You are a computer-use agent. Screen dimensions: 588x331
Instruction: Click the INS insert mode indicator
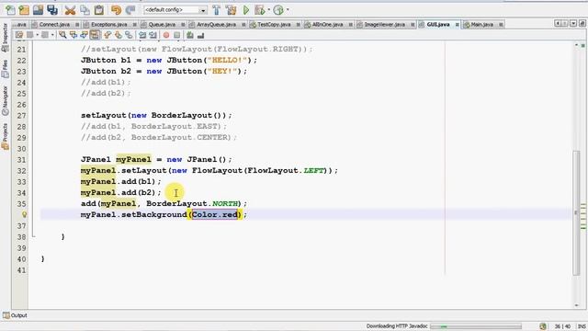(582, 326)
